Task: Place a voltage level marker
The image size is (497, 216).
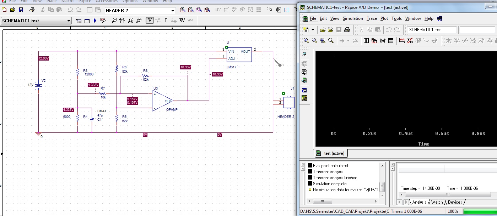Action: [x=114, y=21]
